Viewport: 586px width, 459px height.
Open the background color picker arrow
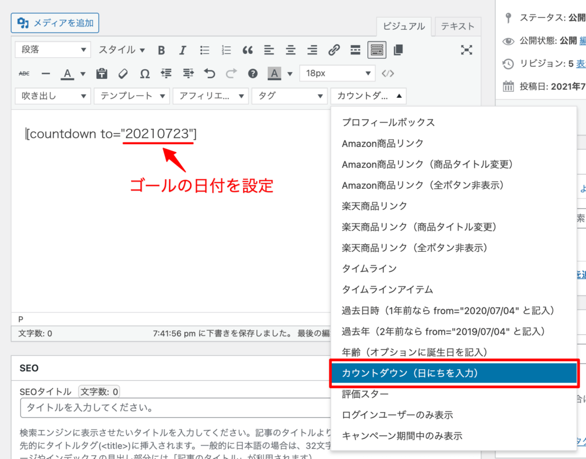(290, 74)
